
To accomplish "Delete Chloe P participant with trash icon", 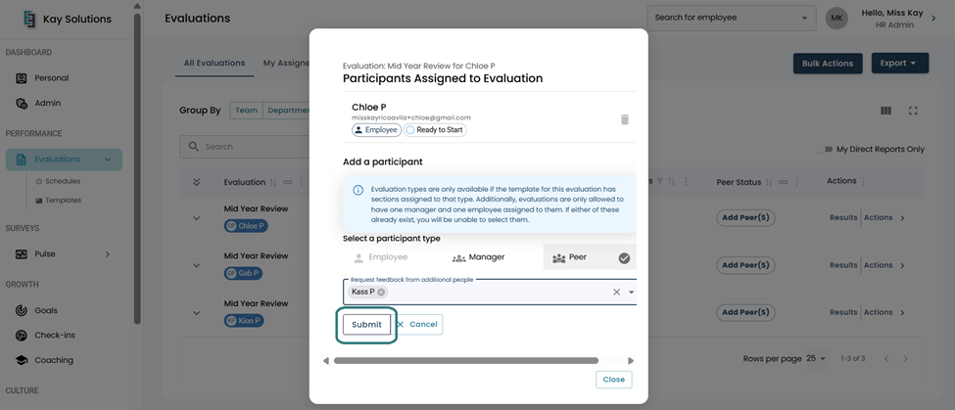I will pyautogui.click(x=624, y=119).
